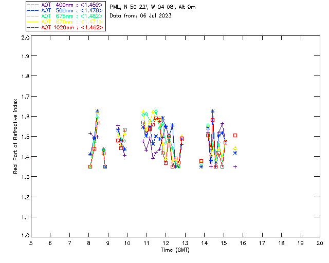
Task: Click the AOT 870nm legend entry
Action: pos(65,22)
